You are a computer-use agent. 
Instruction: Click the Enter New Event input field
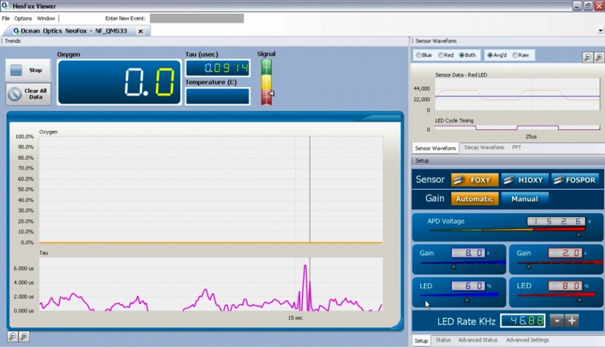coord(197,18)
